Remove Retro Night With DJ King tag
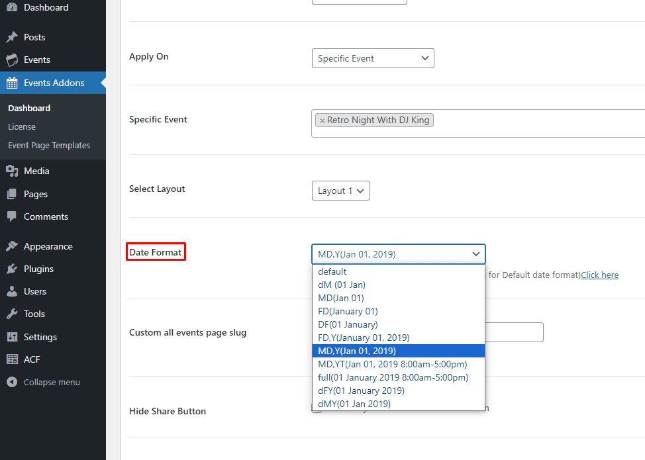This screenshot has height=460, width=645. pyautogui.click(x=322, y=120)
